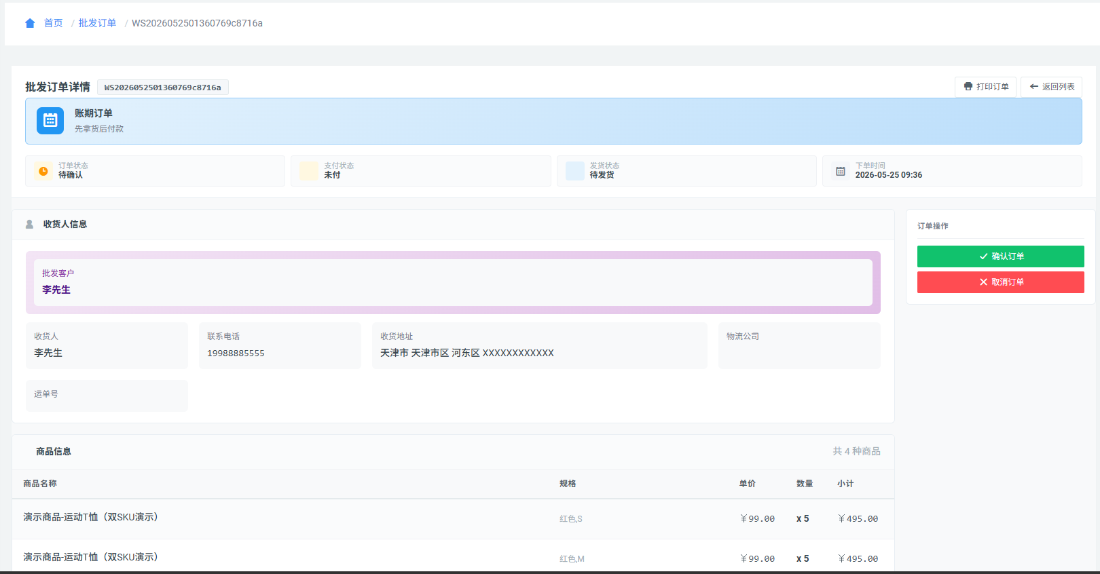Click the 下单时间 calendar icon
This screenshot has width=1100, height=574.
click(x=841, y=171)
